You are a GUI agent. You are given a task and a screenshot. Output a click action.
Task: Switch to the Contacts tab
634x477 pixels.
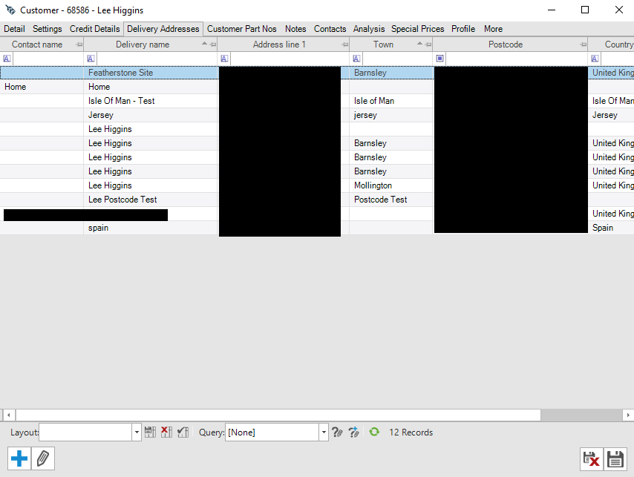pyautogui.click(x=330, y=28)
